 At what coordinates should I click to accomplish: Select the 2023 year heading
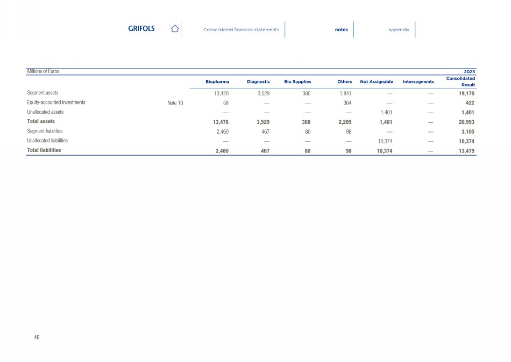[x=469, y=72]
